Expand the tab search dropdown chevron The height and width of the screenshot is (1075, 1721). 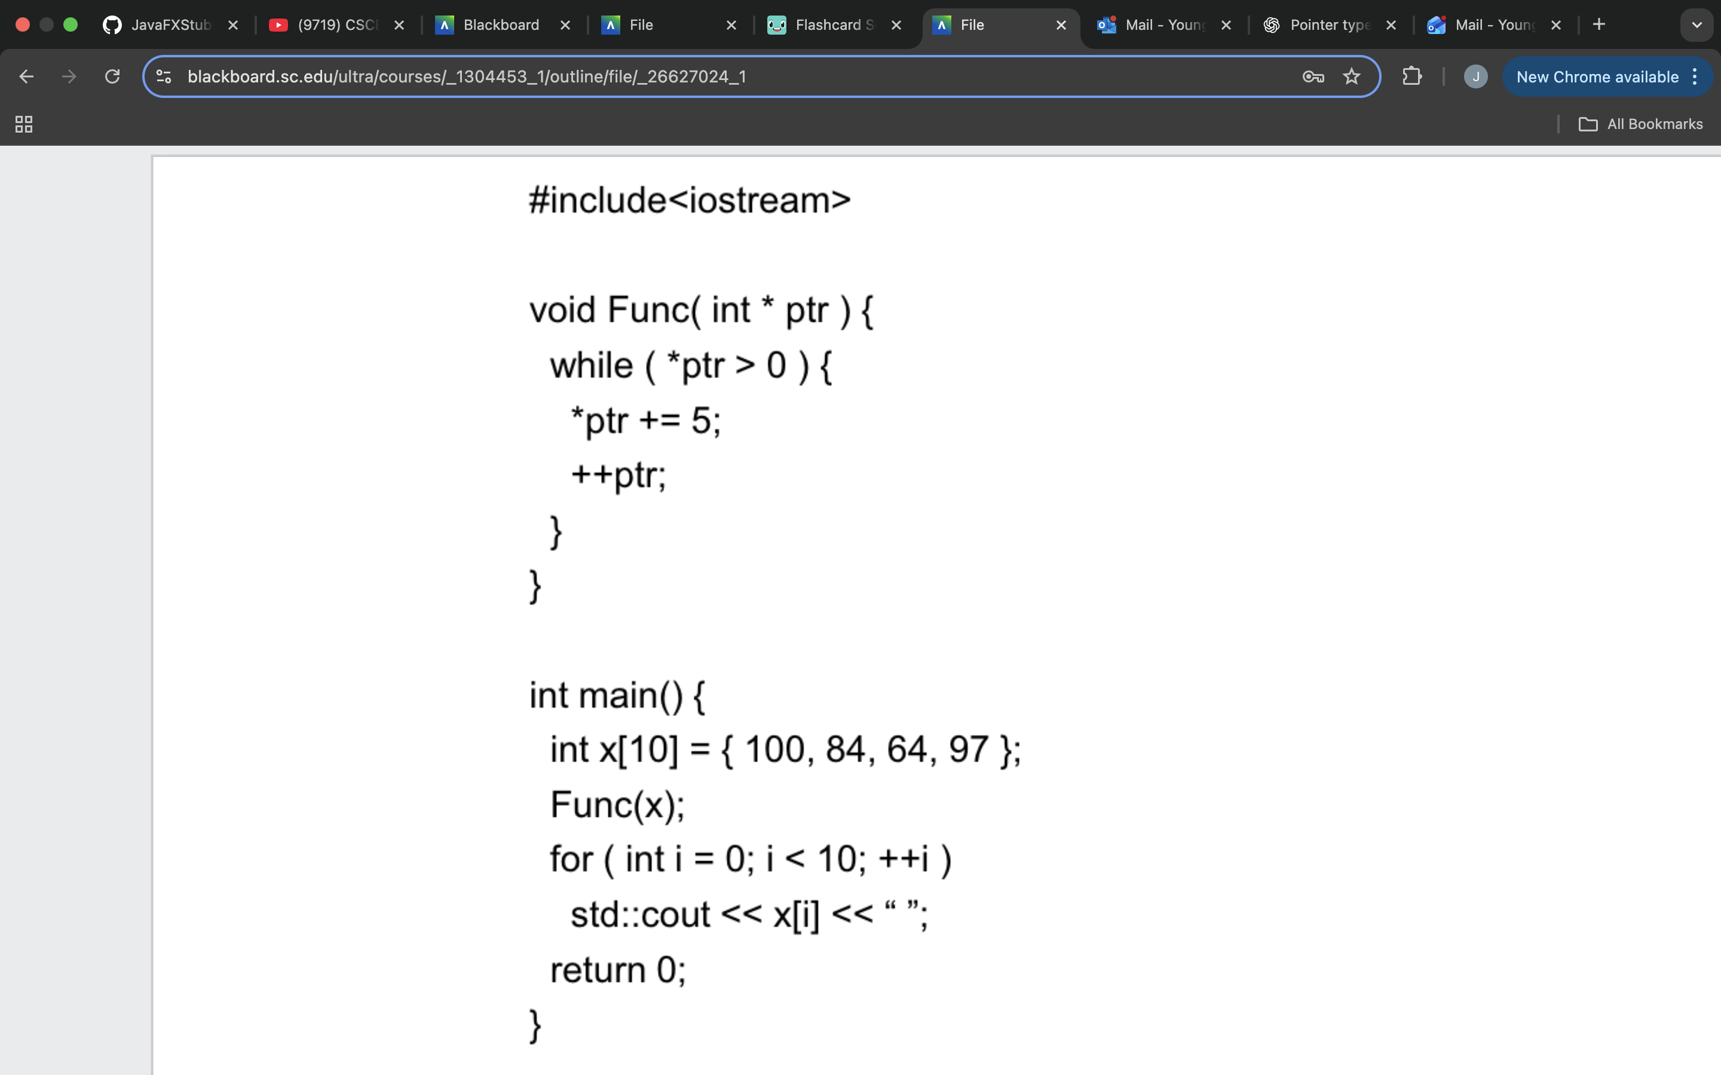pos(1696,25)
